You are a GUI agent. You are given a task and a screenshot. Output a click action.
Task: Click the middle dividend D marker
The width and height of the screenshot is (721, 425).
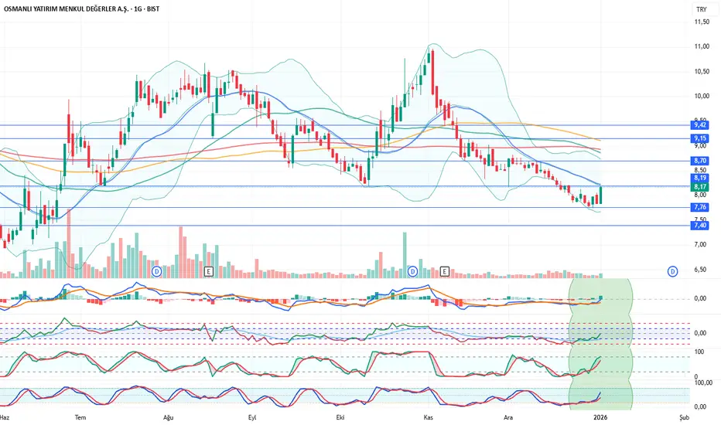tap(412, 271)
